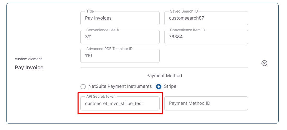Click the 'custom element' caption

tap(28, 59)
